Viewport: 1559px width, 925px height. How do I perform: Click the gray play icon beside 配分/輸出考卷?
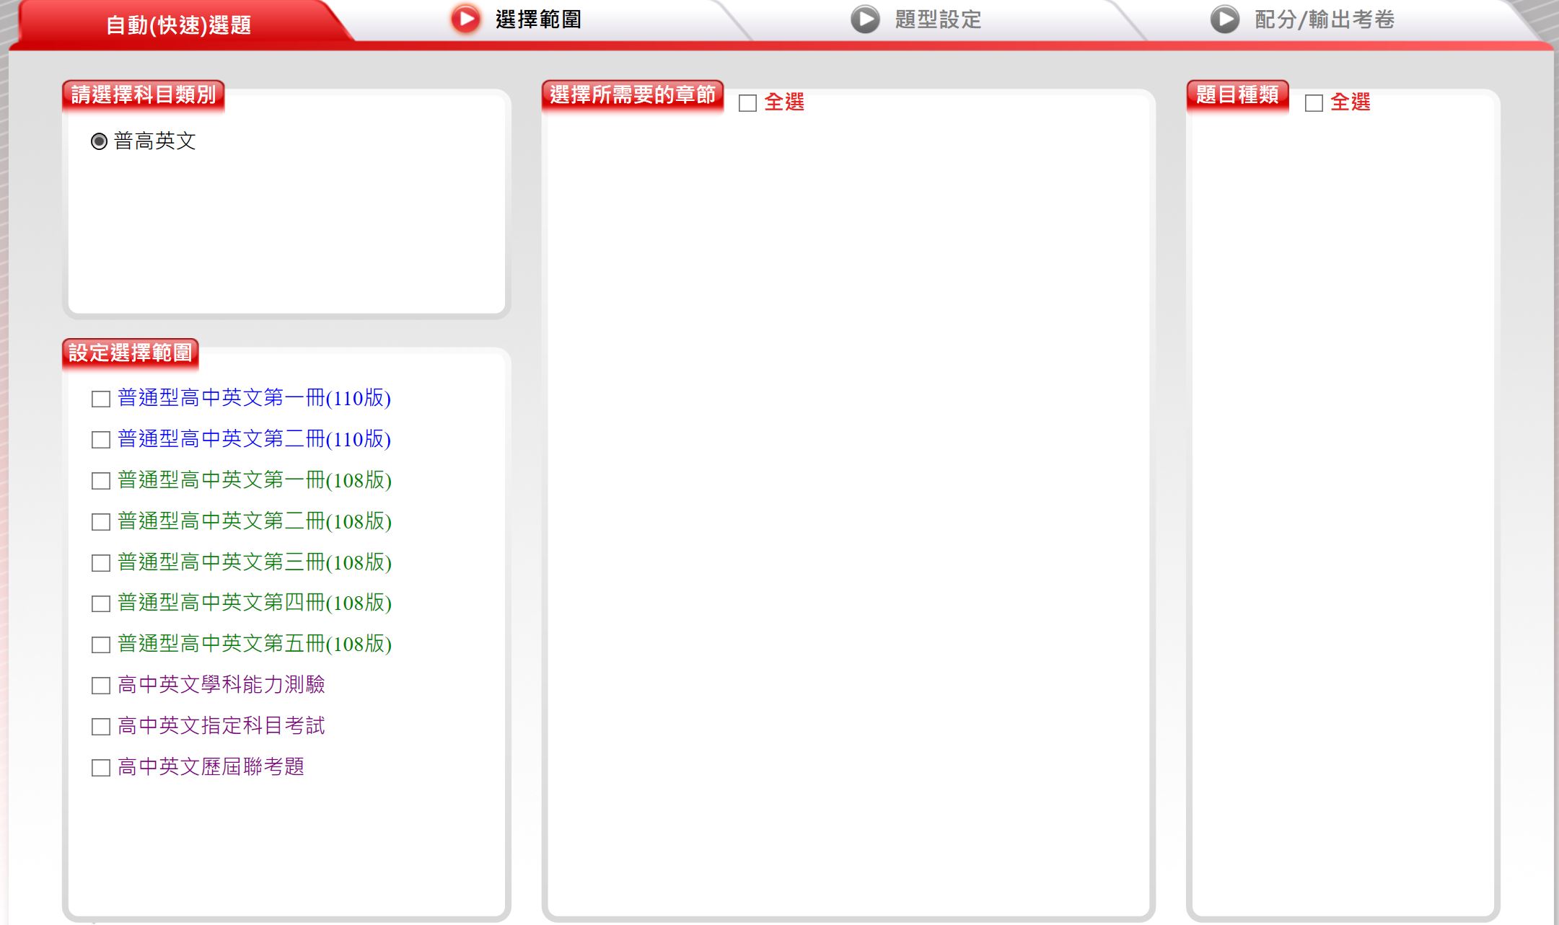[1224, 19]
